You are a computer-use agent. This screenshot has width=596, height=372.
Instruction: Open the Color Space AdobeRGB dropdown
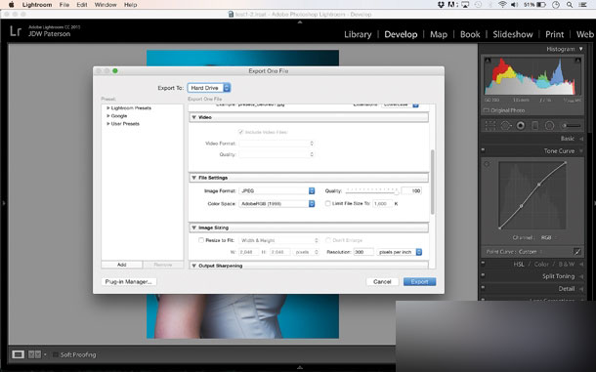tap(277, 204)
